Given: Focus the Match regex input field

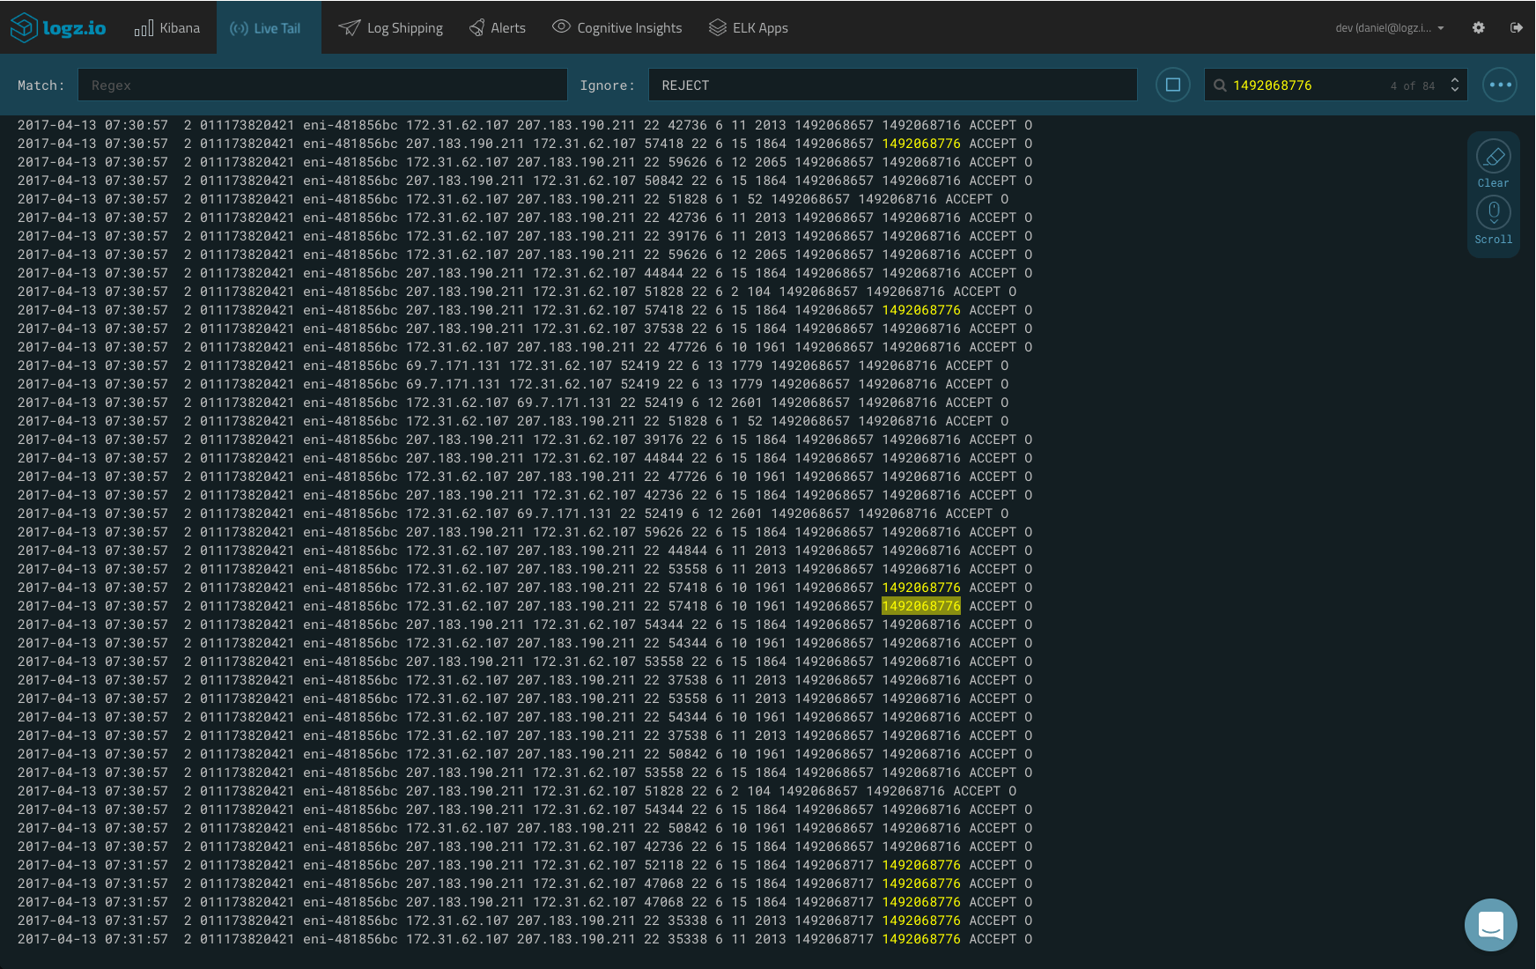Looking at the screenshot, I should (322, 85).
